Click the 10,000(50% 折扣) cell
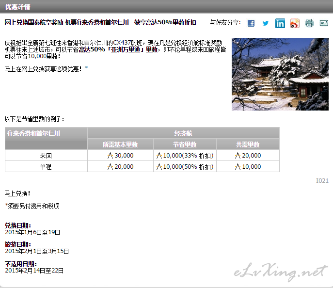Viewport: 333px width, 288px height. [x=185, y=166]
